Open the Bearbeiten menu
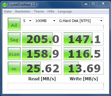The height and width of the screenshot is (96, 111). click(x=23, y=11)
